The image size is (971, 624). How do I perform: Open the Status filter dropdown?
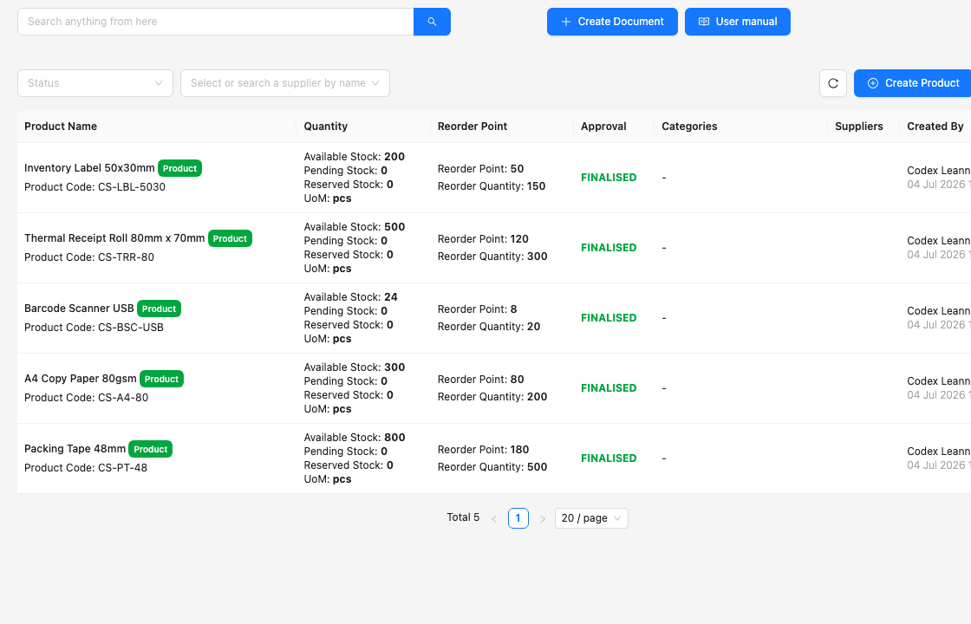click(x=95, y=83)
